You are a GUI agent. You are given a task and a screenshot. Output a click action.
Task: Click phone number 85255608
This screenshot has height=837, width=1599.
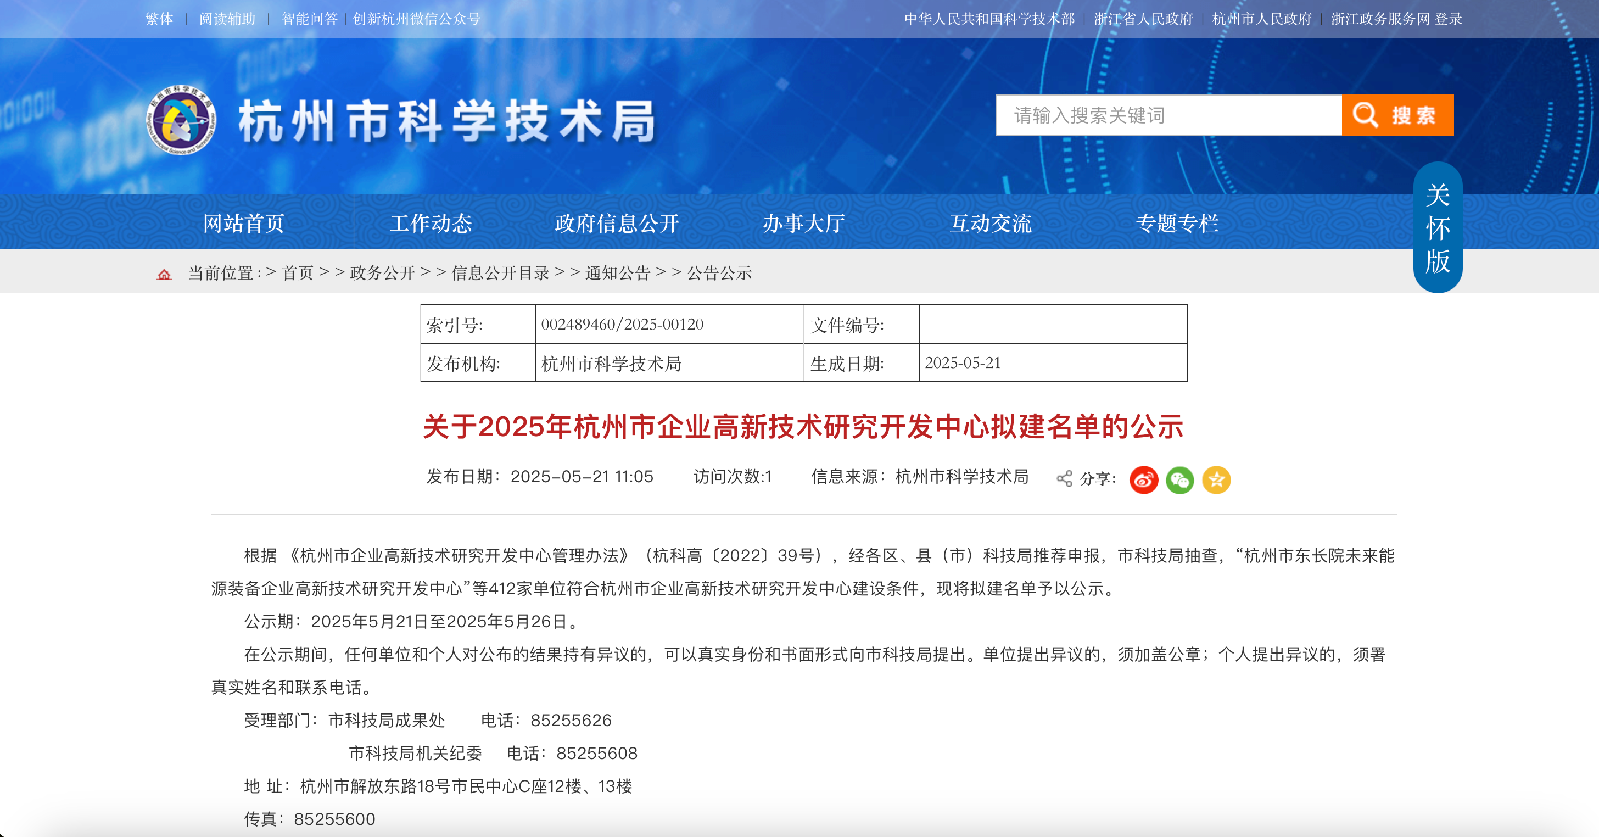coord(596,753)
